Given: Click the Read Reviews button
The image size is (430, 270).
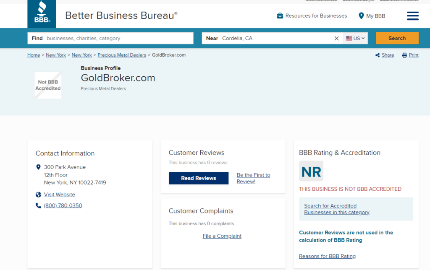Looking at the screenshot, I should click(x=199, y=178).
